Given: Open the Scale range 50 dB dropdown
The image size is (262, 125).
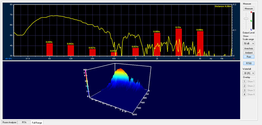Looking at the screenshot, I should [249, 43].
